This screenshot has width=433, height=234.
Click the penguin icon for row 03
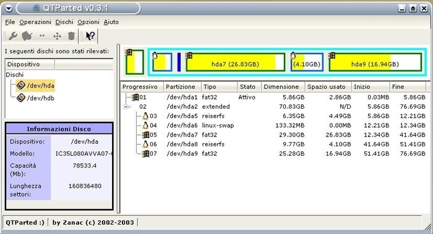click(x=145, y=116)
